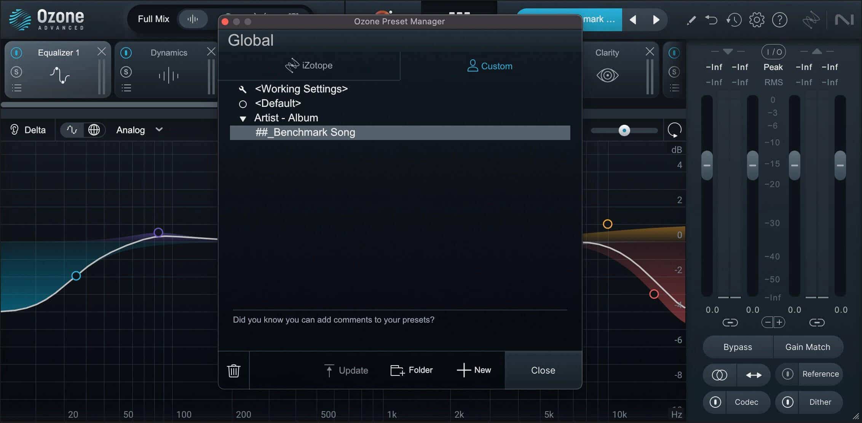This screenshot has height=423, width=862.
Task: Switch to the iZotope presets tab
Action: [x=309, y=65]
